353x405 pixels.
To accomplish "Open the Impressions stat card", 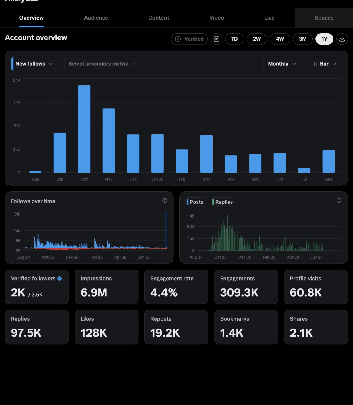I will 107,287.
